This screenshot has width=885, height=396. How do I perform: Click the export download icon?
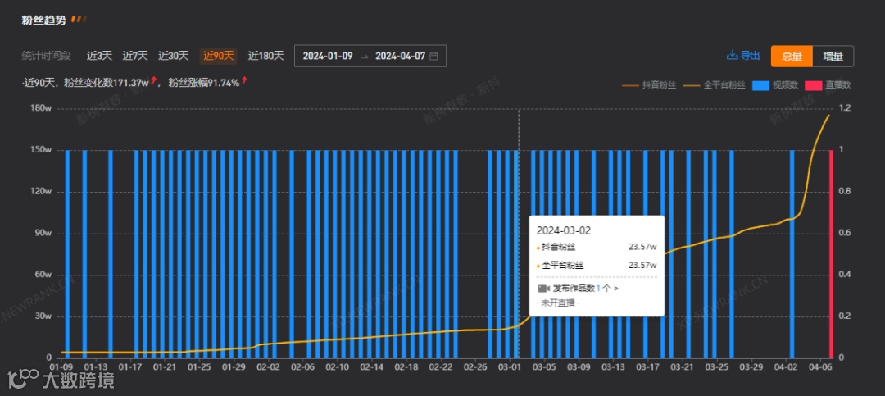(x=732, y=56)
